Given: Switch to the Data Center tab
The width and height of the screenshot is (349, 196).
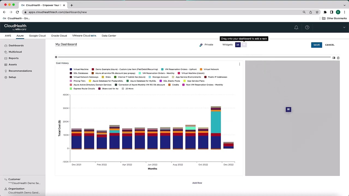Looking at the screenshot, I should (x=109, y=36).
